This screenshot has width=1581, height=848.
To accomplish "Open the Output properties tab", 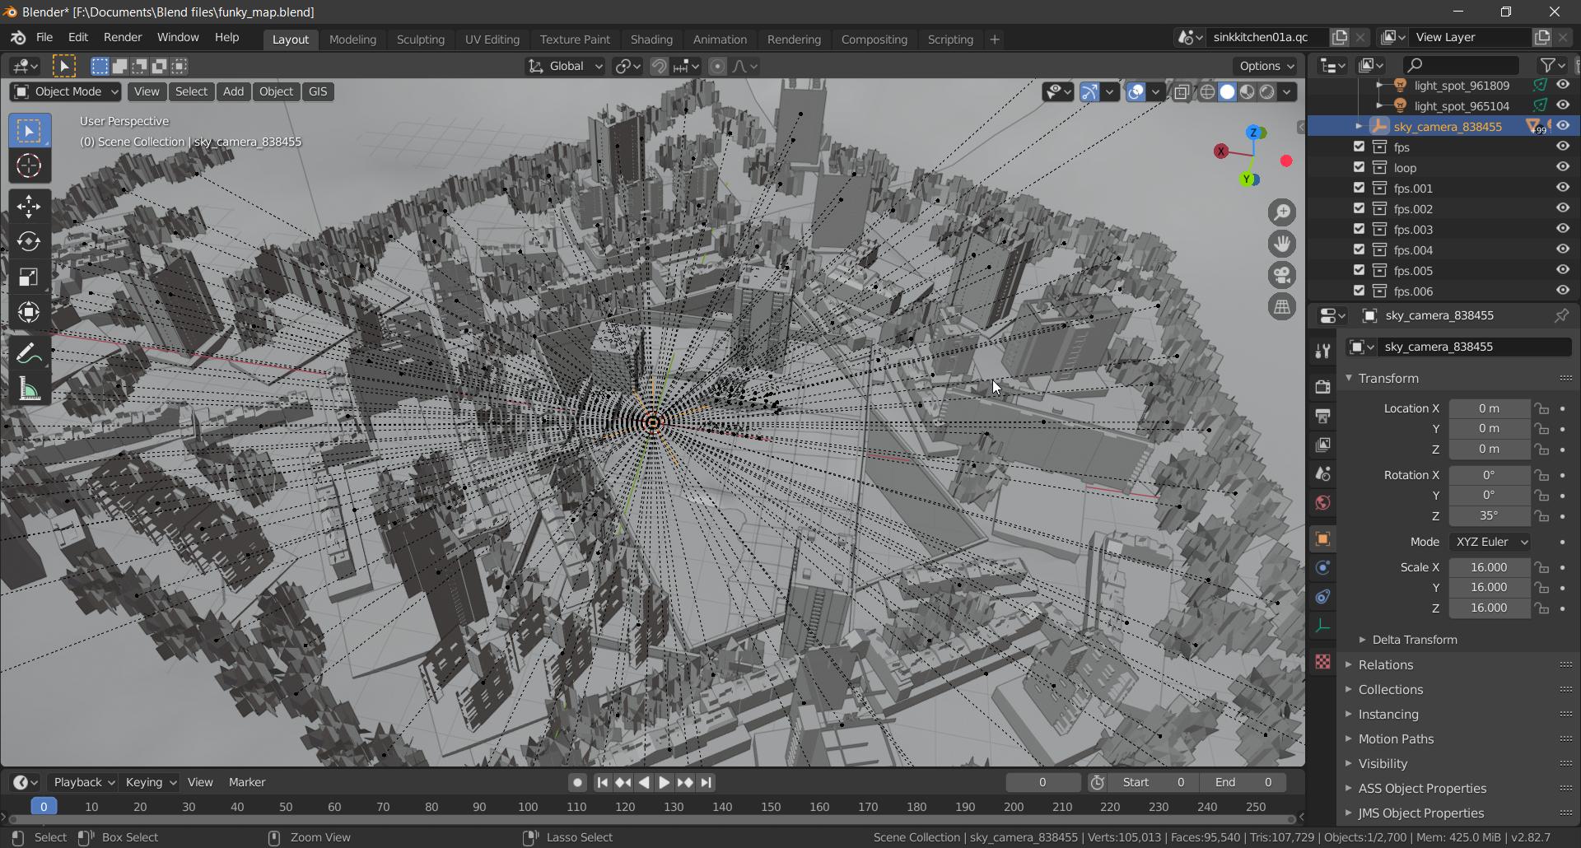I will click(x=1322, y=416).
